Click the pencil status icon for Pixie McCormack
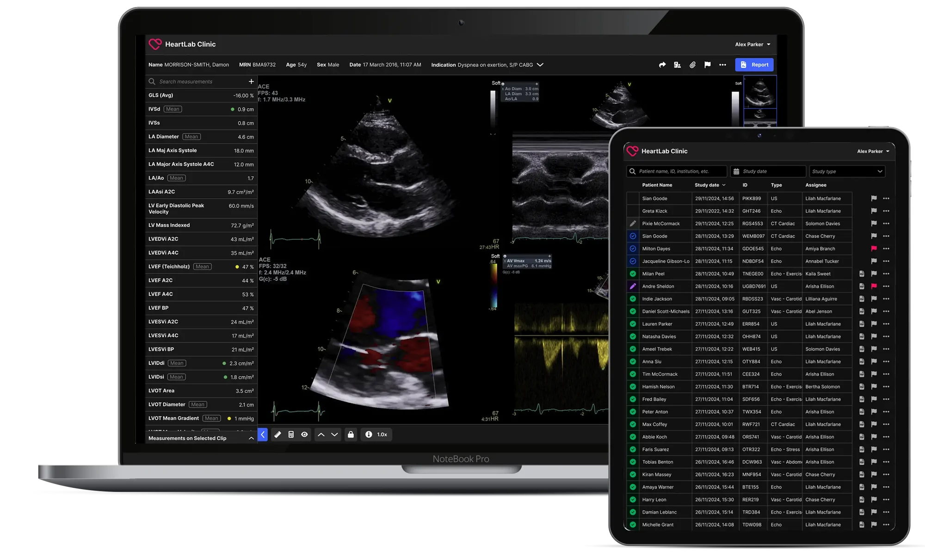 pos(633,224)
